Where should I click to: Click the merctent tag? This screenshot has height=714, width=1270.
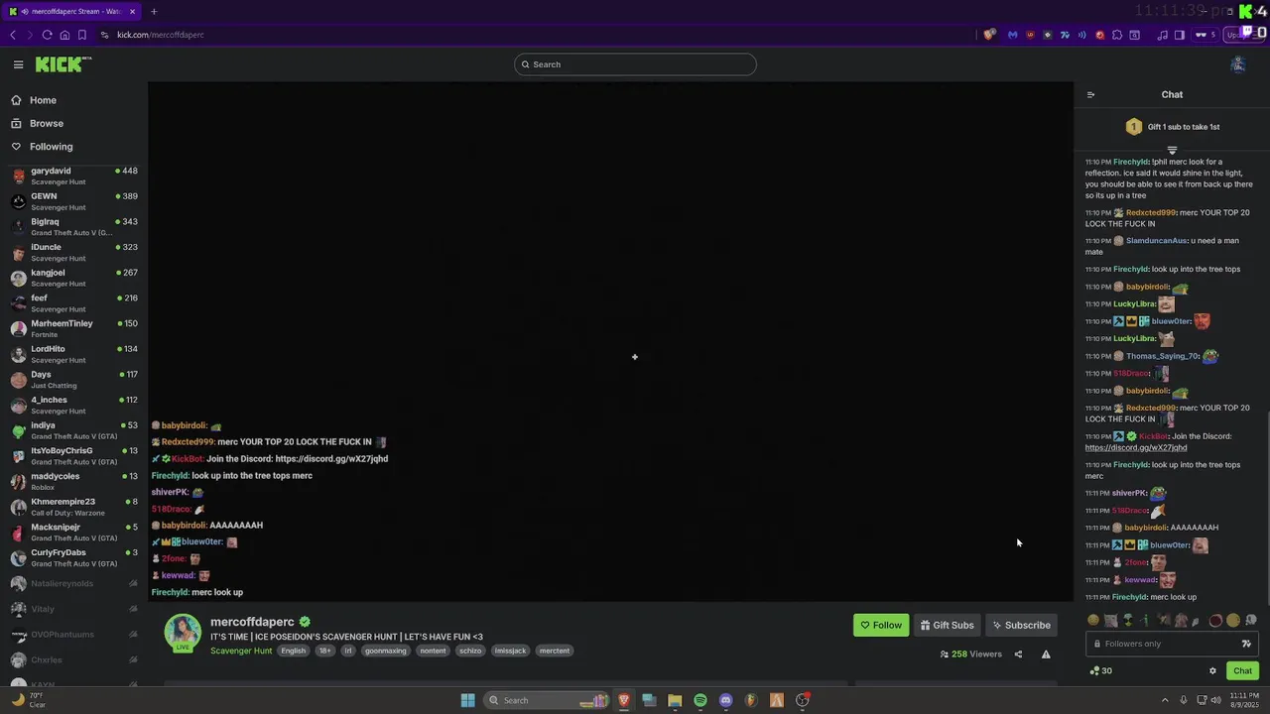tap(554, 651)
